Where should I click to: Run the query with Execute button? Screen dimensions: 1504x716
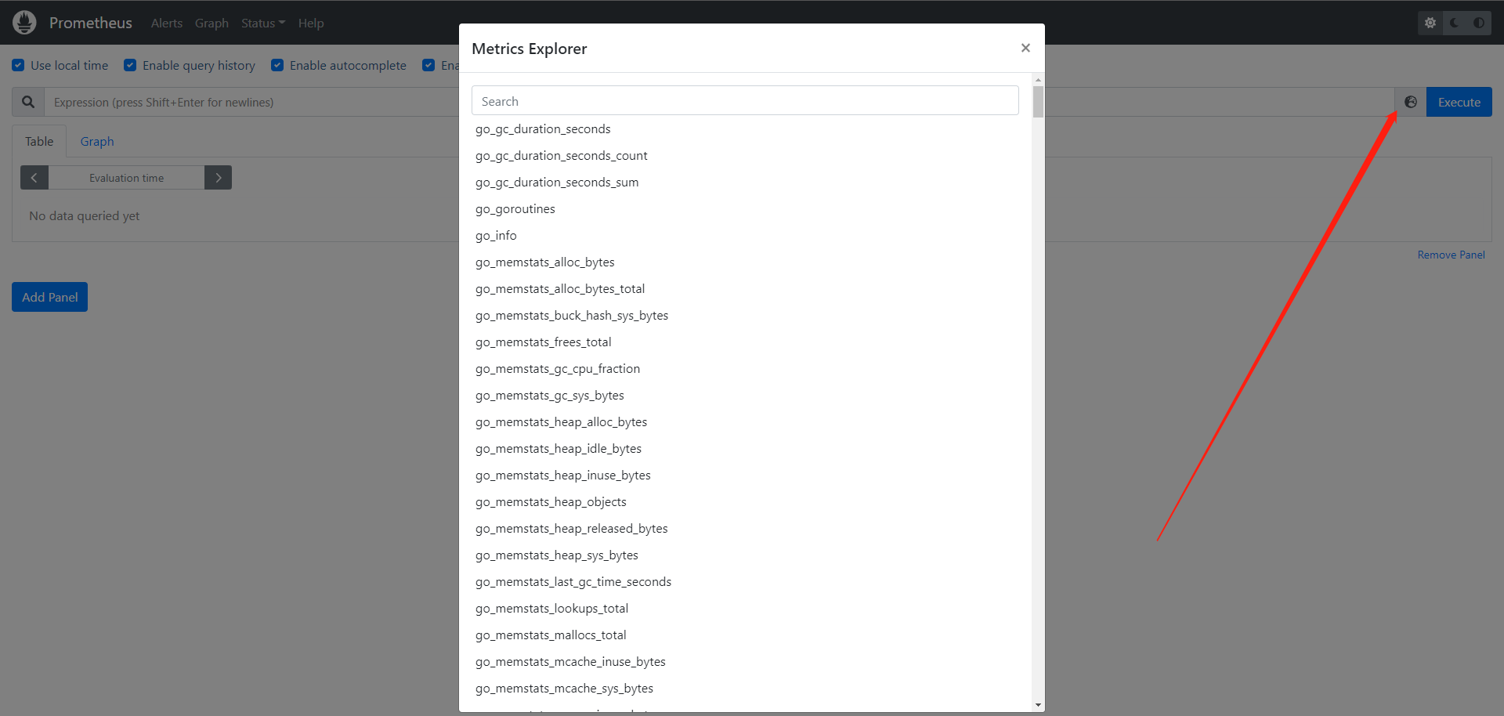pyautogui.click(x=1459, y=102)
